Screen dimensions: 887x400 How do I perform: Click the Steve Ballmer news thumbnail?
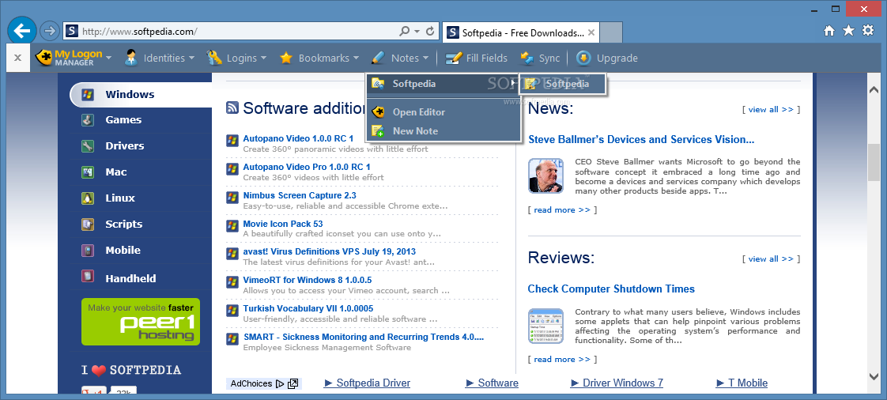point(546,176)
